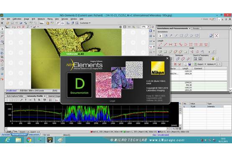Click the horizontal arrow profile icon
Viewport: 232px width, 157px height.
(30, 100)
